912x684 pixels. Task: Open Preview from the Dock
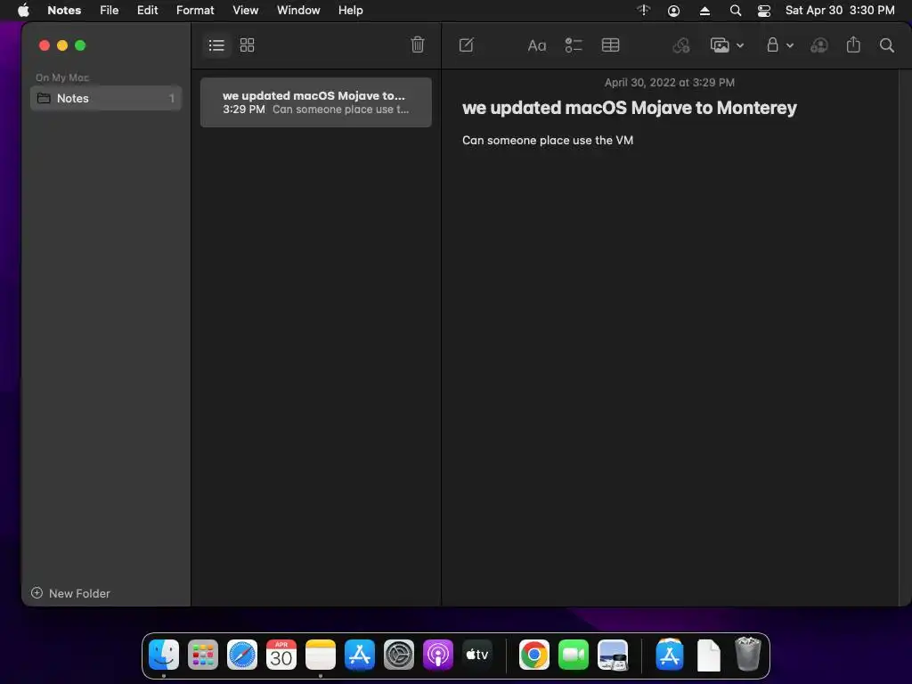pos(613,655)
